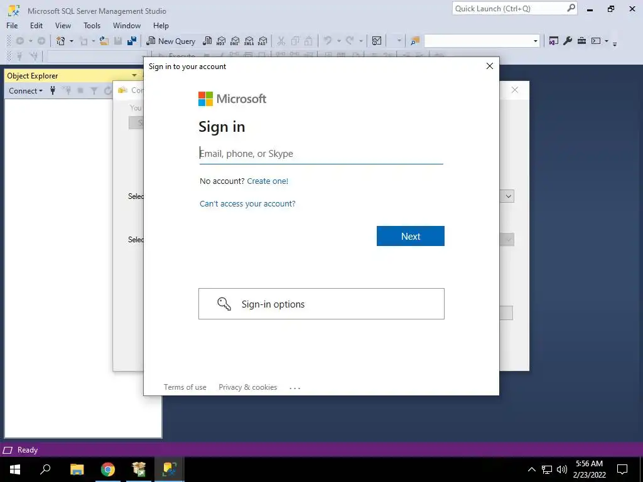This screenshot has height=482, width=643.
Task: Open Google Chrome from the taskbar
Action: pyautogui.click(x=108, y=469)
